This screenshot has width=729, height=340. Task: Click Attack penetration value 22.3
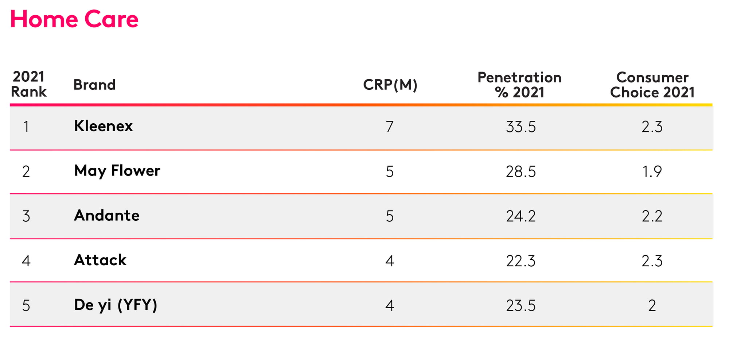(x=521, y=261)
